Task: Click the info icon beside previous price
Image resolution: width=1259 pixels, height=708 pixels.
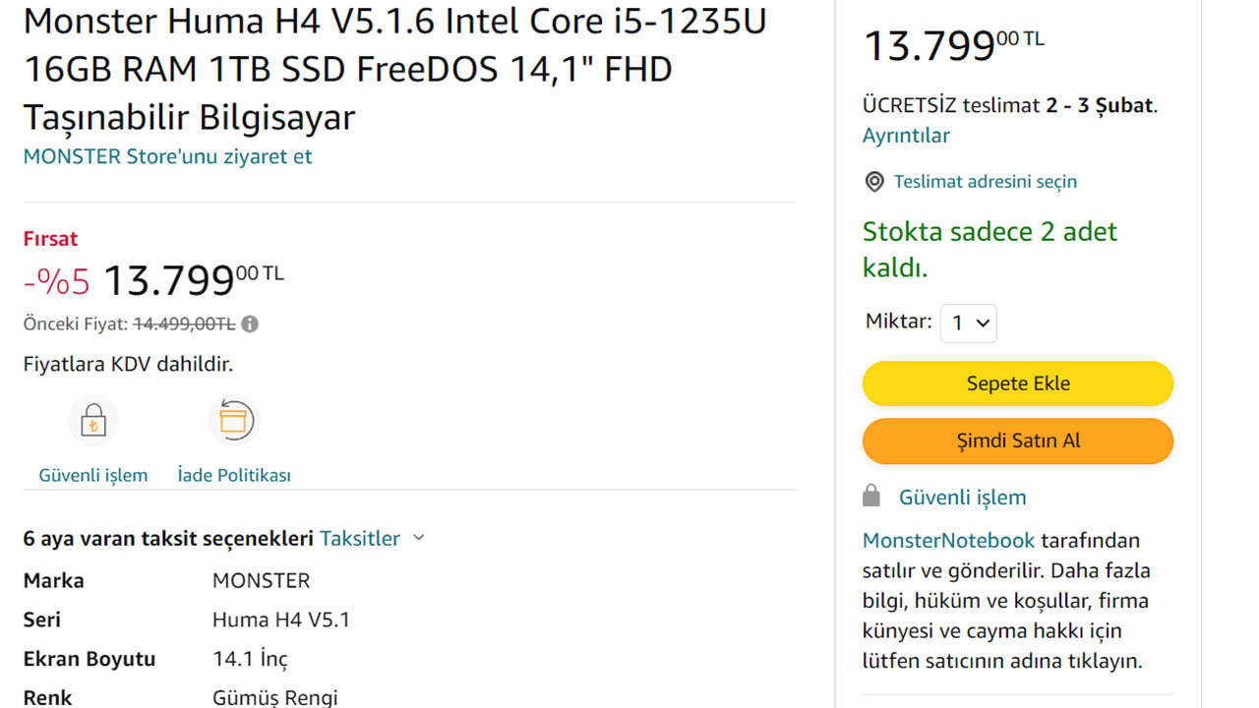Action: tap(250, 324)
